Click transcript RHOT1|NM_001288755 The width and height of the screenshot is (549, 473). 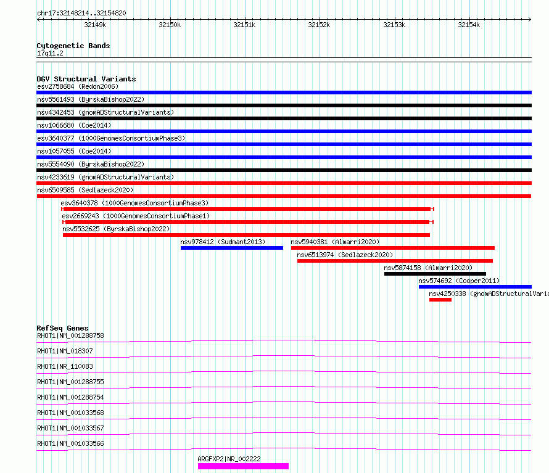point(70,382)
